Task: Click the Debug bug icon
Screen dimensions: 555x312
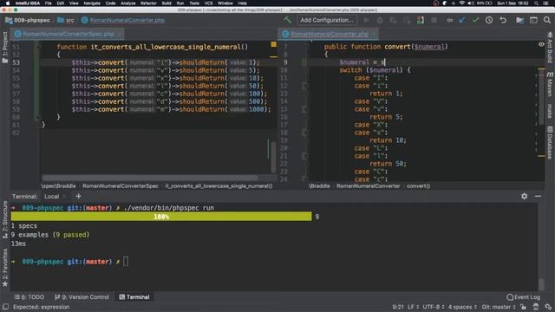Action: 380,20
